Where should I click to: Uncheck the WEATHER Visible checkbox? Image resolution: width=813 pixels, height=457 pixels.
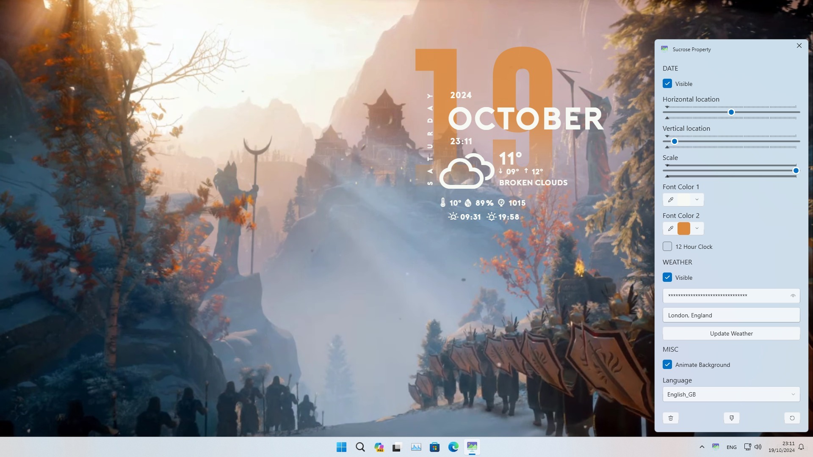click(667, 278)
